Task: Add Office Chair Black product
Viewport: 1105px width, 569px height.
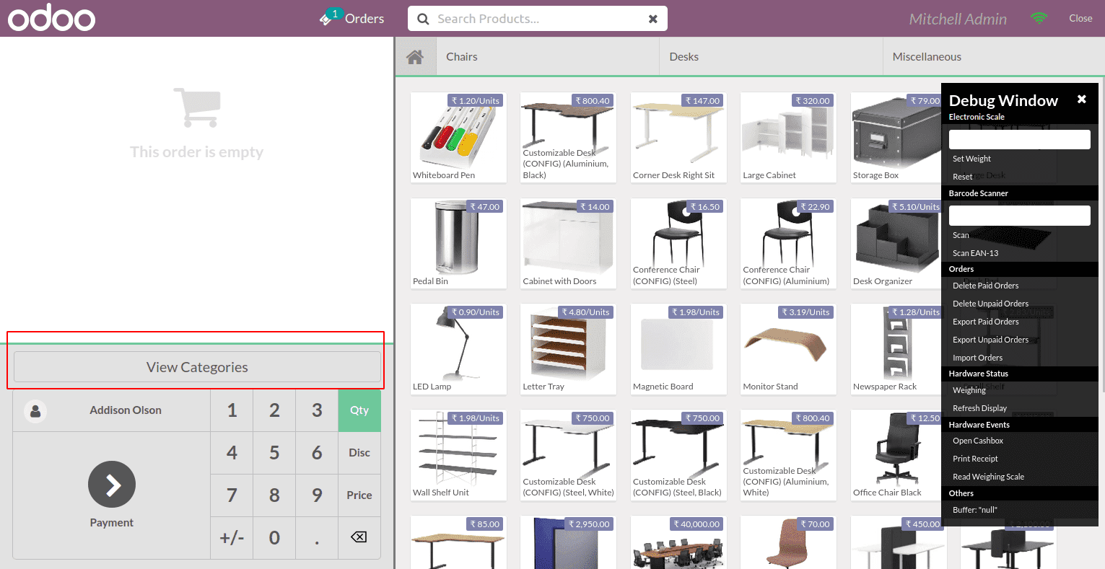Action: click(x=896, y=455)
